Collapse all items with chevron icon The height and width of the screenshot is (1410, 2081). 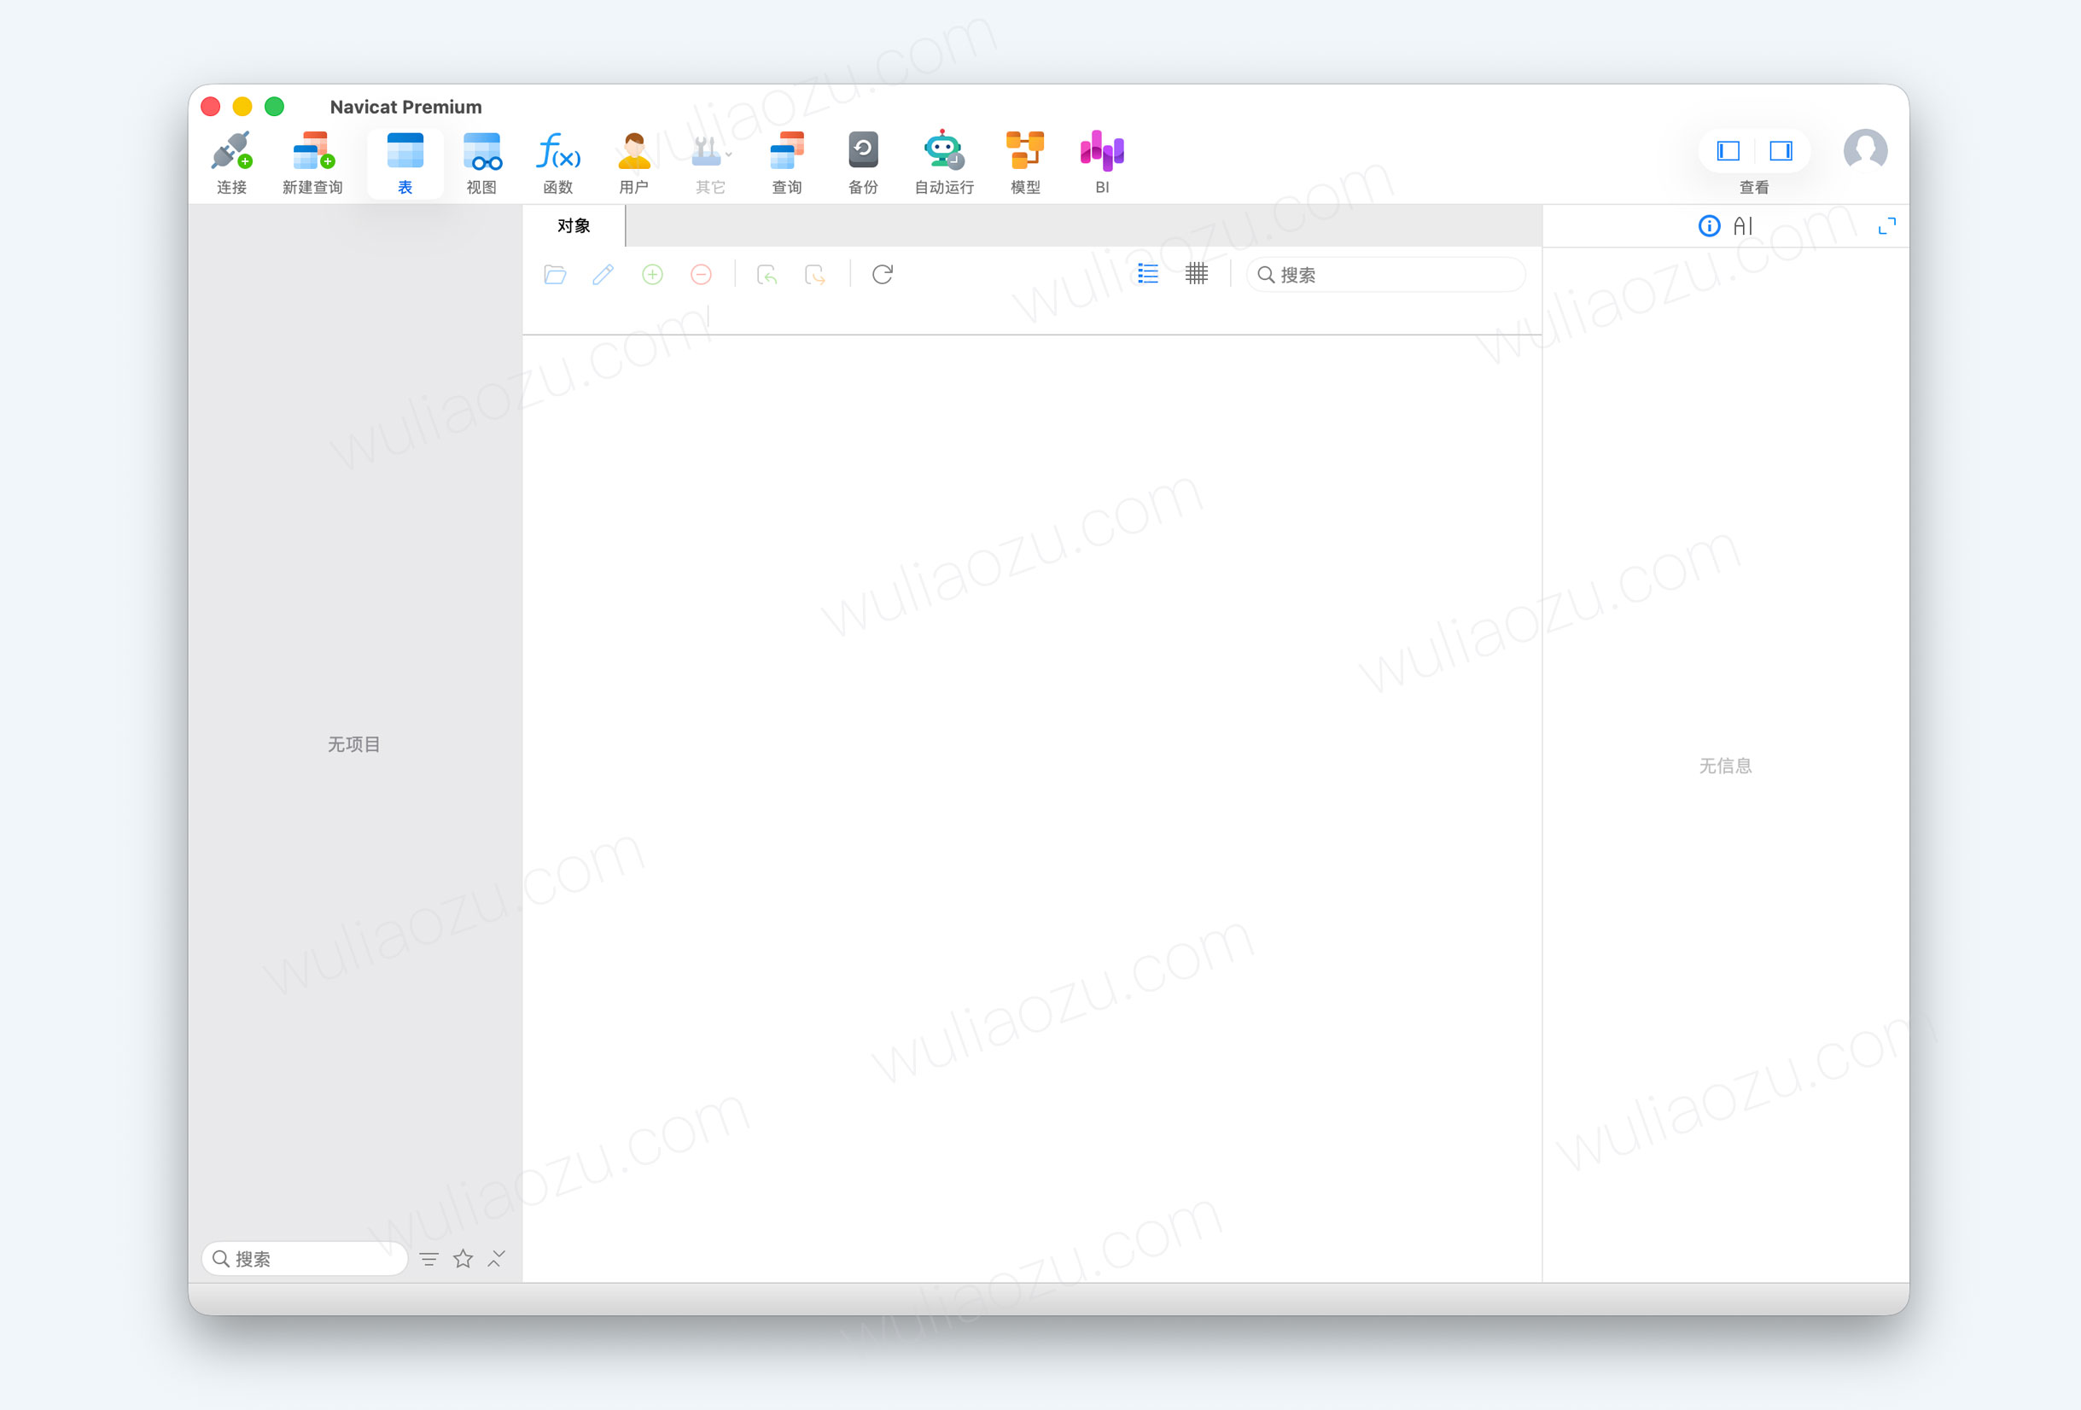tap(496, 1260)
